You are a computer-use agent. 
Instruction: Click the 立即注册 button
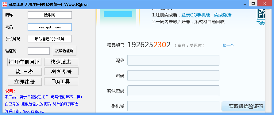click(x=25, y=82)
